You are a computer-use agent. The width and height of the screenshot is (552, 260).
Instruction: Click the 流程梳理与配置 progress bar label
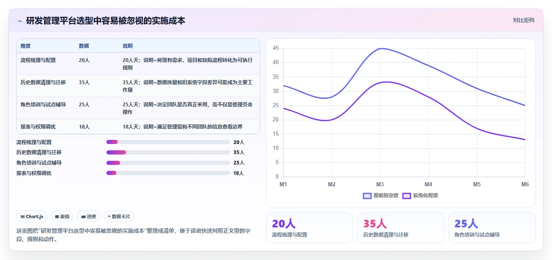34,142
